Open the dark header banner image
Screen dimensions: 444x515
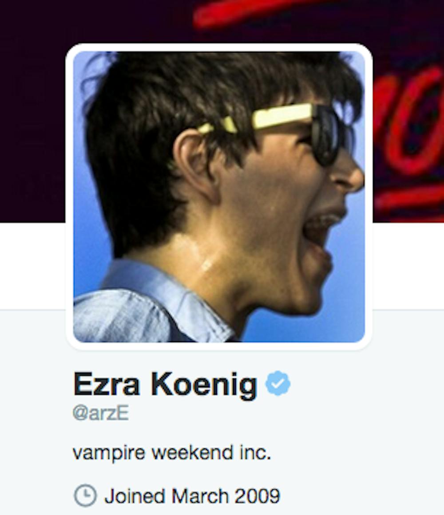pos(222,111)
